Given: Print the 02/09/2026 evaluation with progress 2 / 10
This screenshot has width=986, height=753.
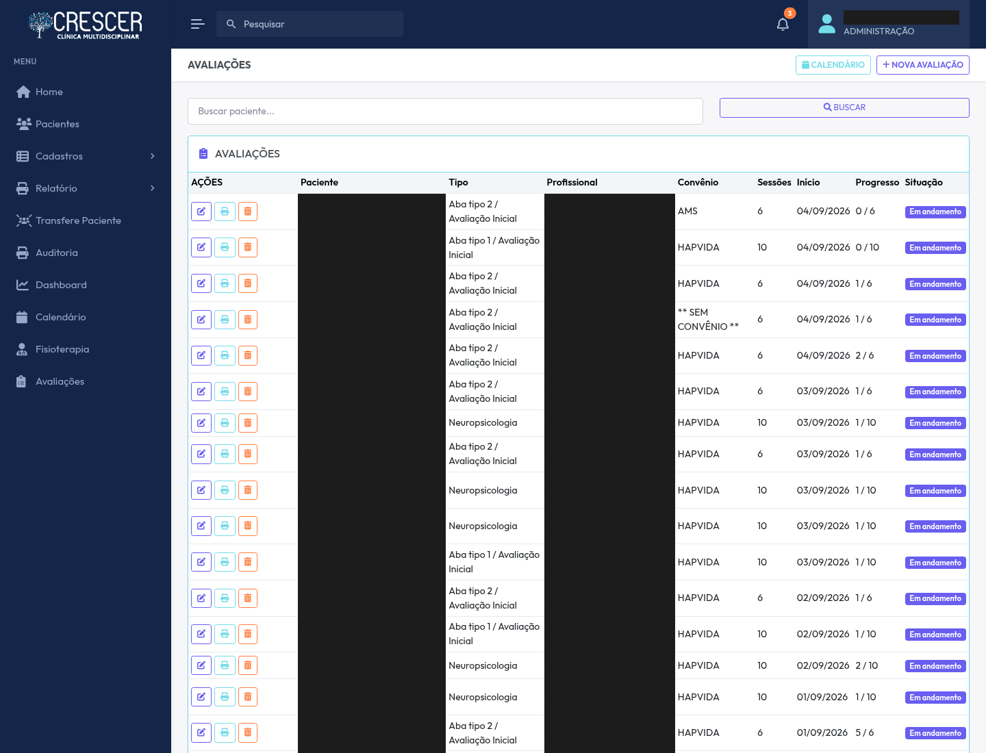Looking at the screenshot, I should tap(225, 665).
